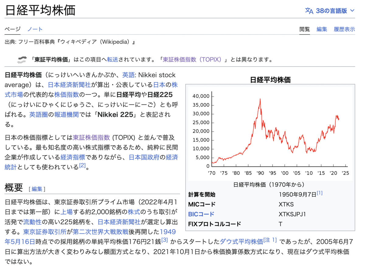Open the BICコード link in the infobox

point(201,214)
